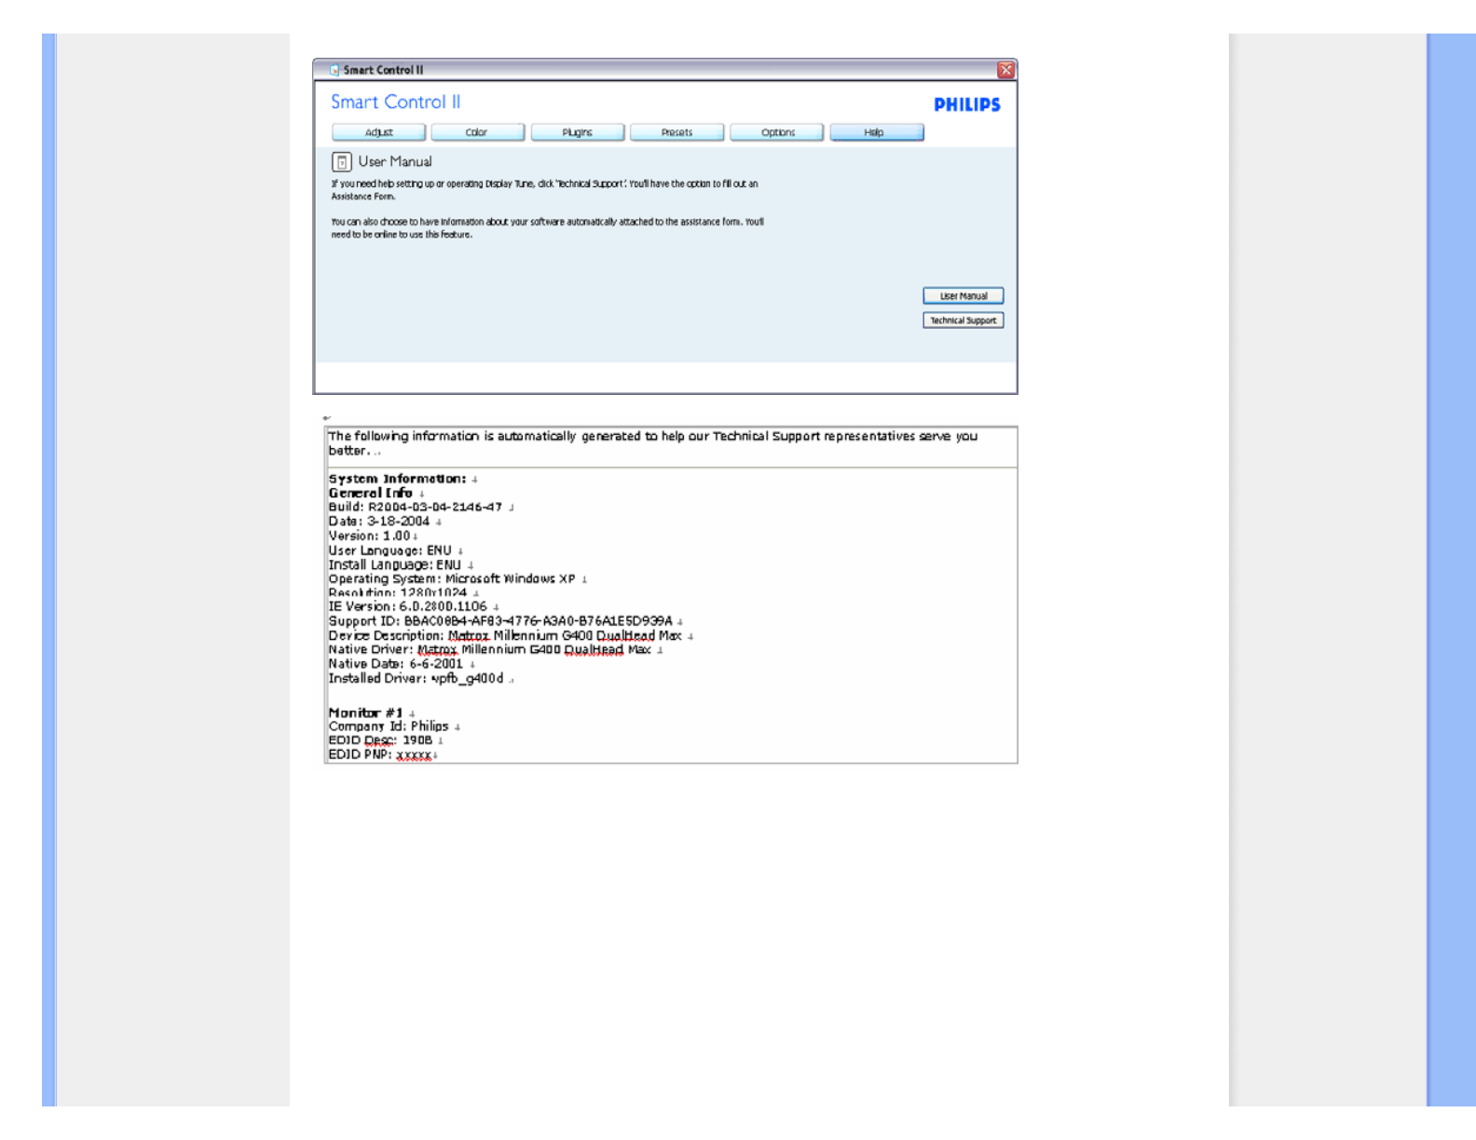
Task: Go to the Presets tab
Action: click(676, 132)
